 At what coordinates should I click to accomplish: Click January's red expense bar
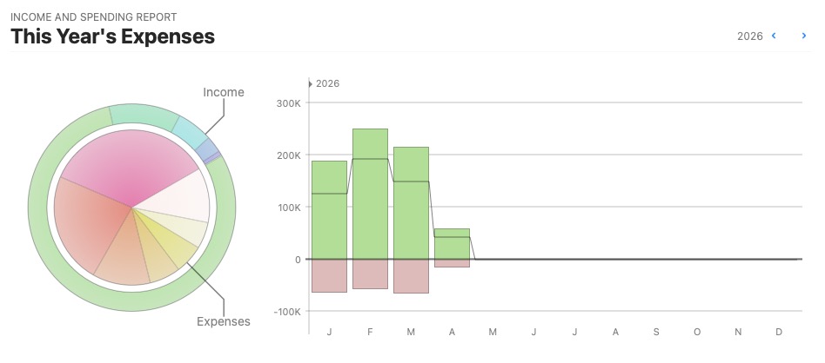(x=329, y=275)
